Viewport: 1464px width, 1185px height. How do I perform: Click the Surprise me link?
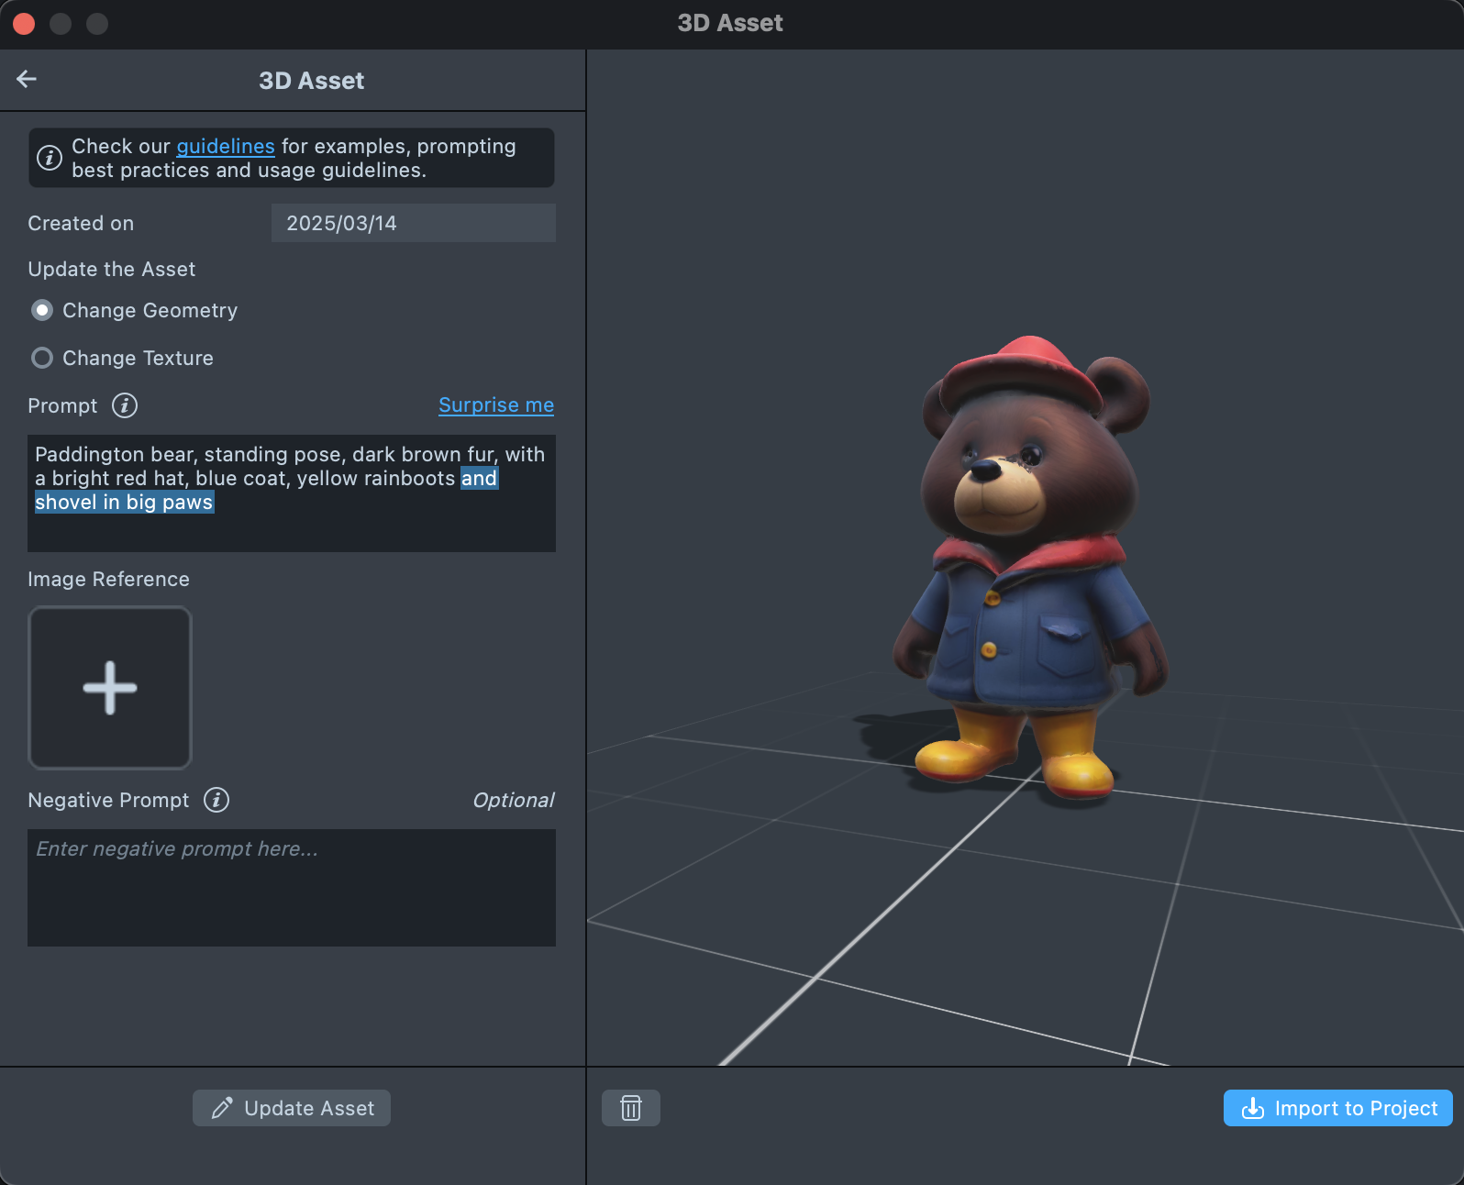[495, 405]
